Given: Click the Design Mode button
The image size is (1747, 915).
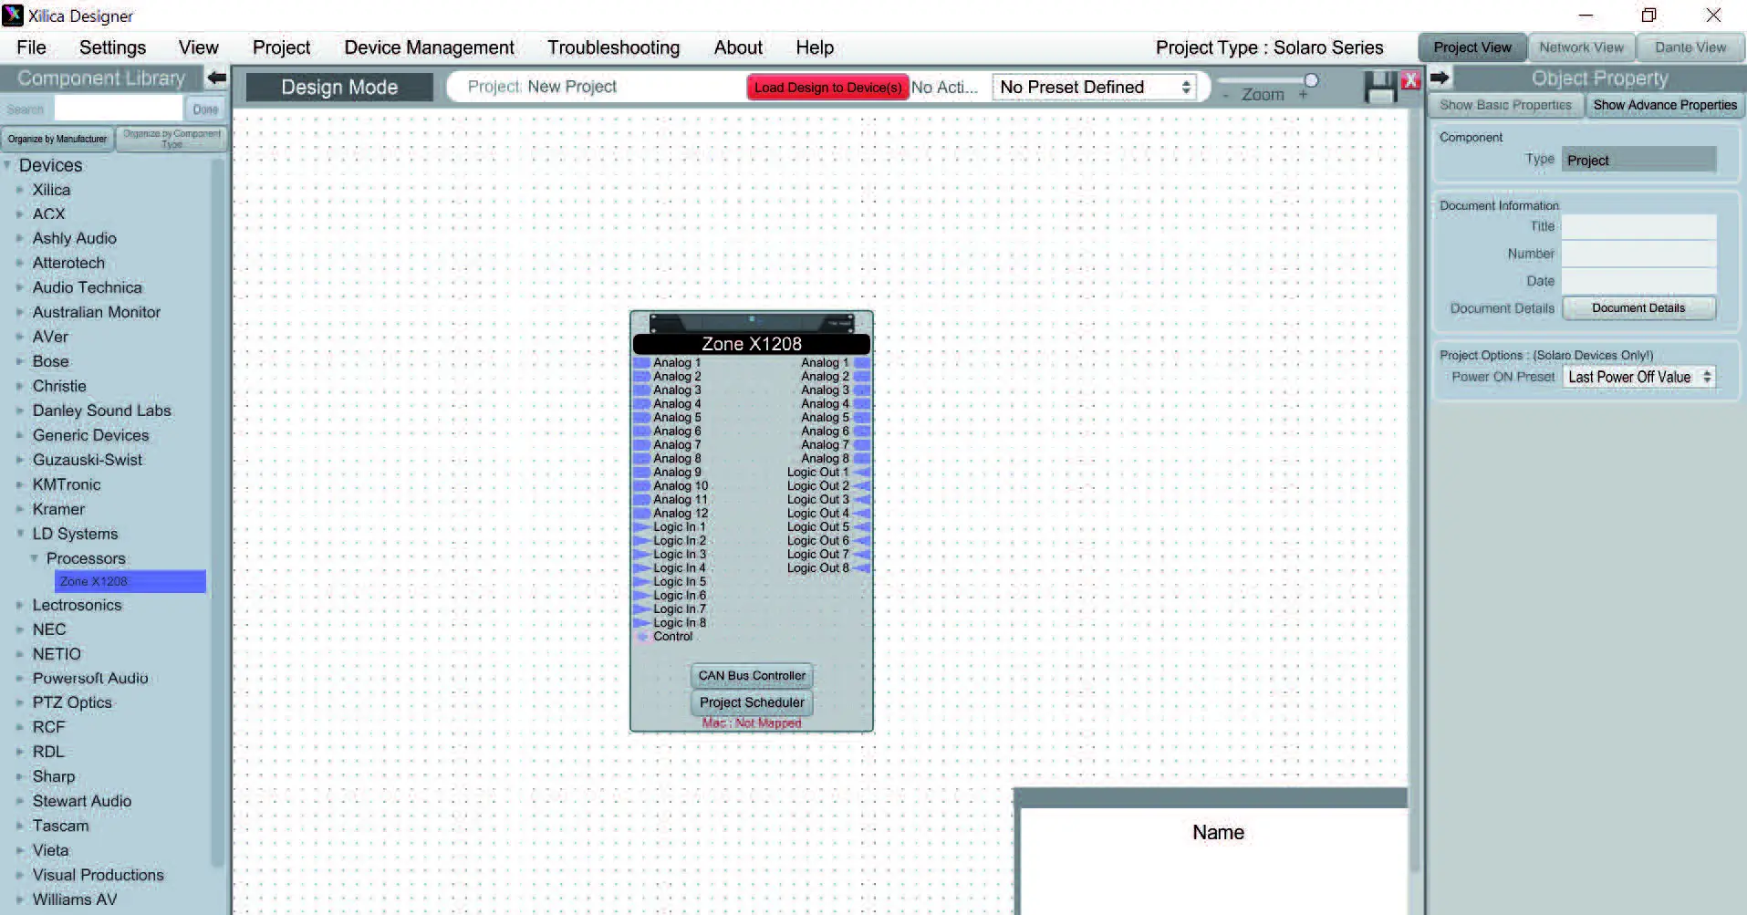Looking at the screenshot, I should pos(339,88).
